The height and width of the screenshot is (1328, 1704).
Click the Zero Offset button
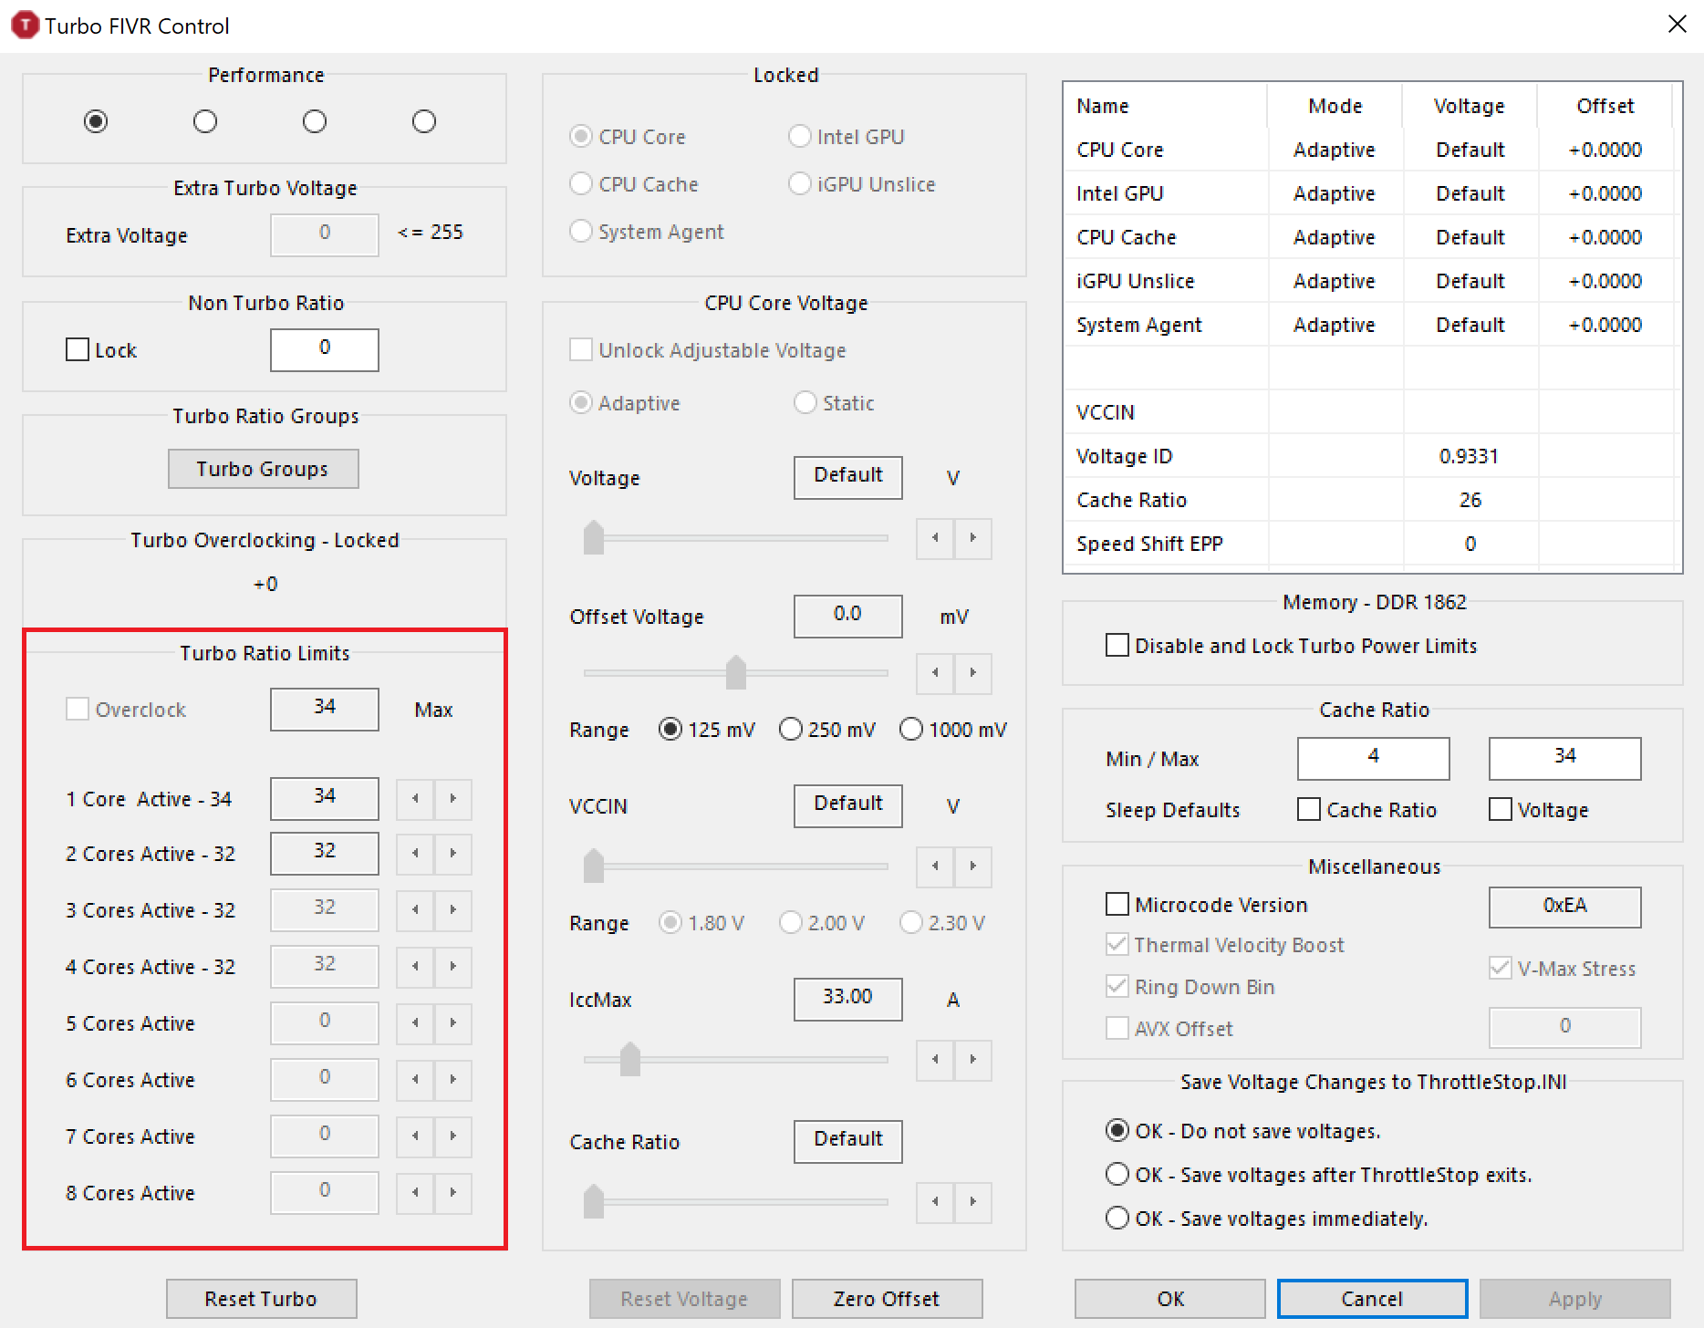tap(887, 1299)
